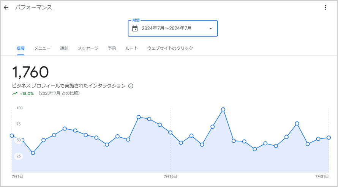Click the highest peak data point on chart
This screenshot has width=338, height=187.
coord(223,109)
